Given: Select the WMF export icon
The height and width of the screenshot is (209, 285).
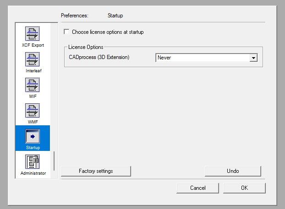Looking at the screenshot, I should click(32, 111).
